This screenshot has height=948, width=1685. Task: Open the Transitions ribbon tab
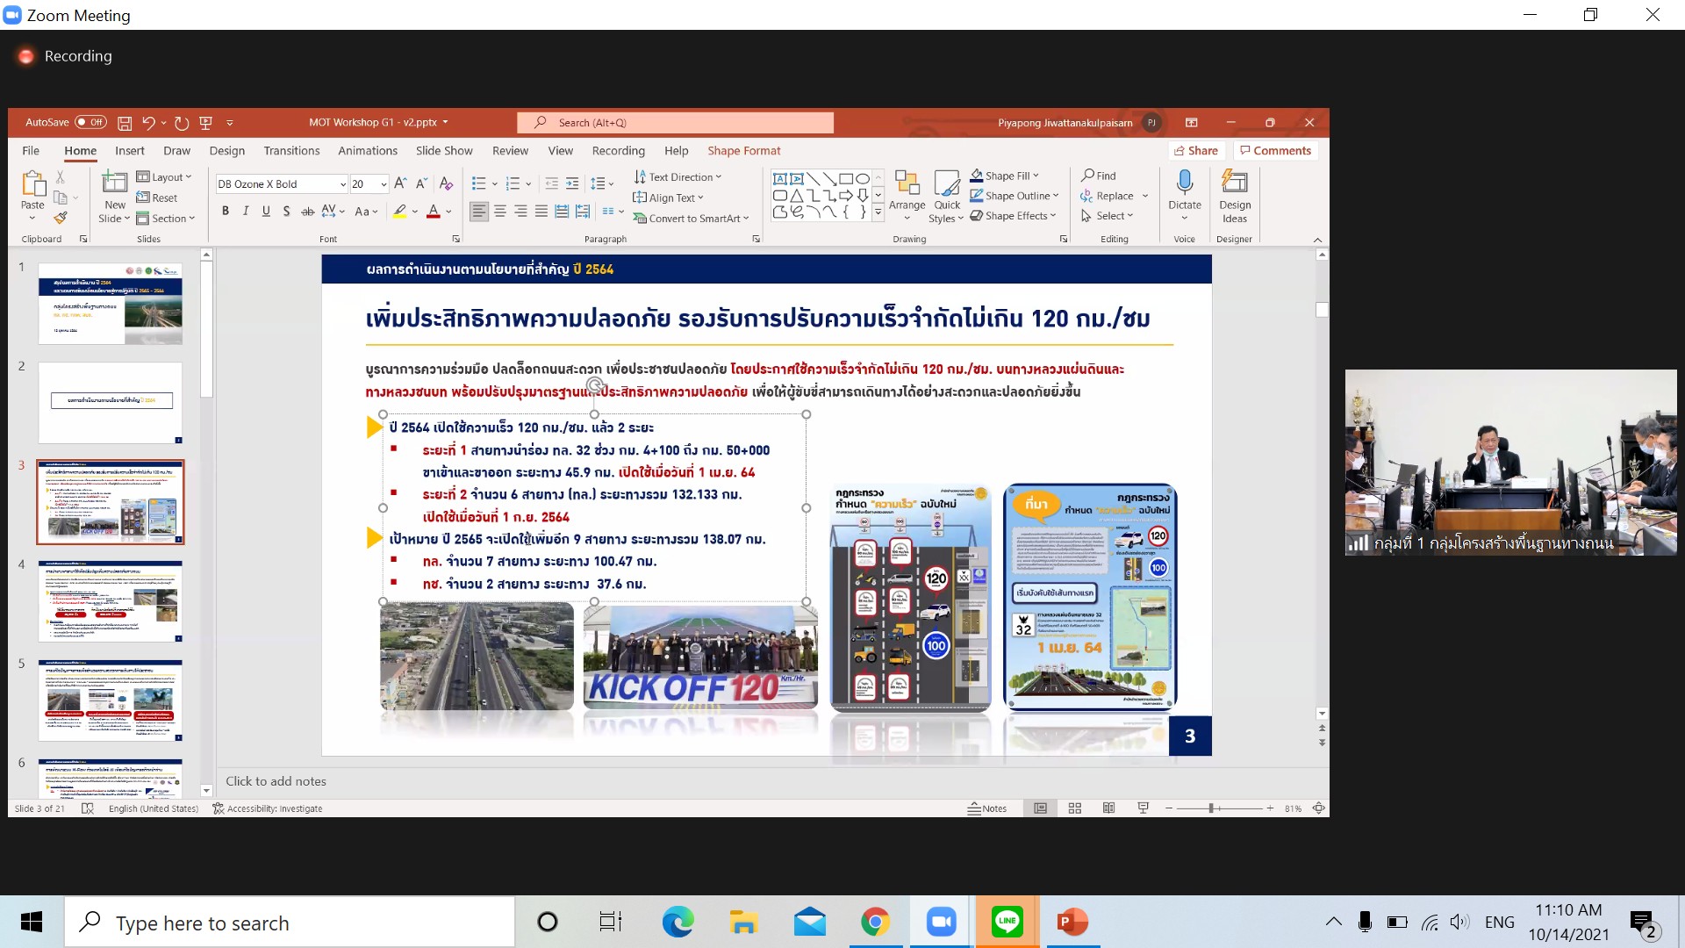point(291,151)
